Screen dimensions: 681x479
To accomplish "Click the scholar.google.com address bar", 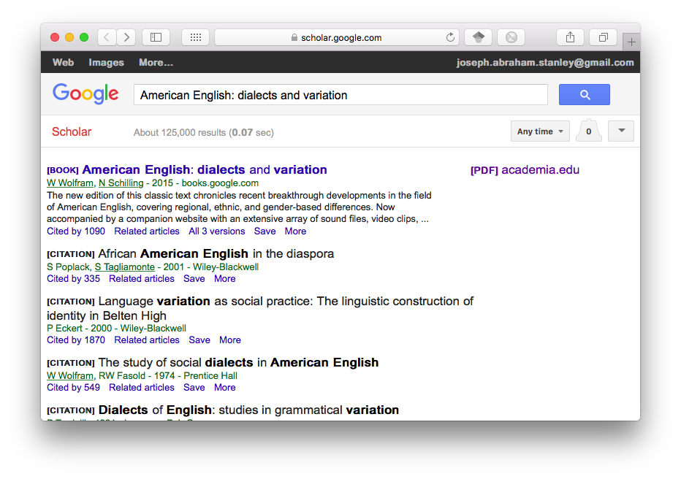I will coord(336,37).
